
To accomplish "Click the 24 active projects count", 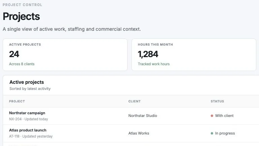I will [14, 54].
